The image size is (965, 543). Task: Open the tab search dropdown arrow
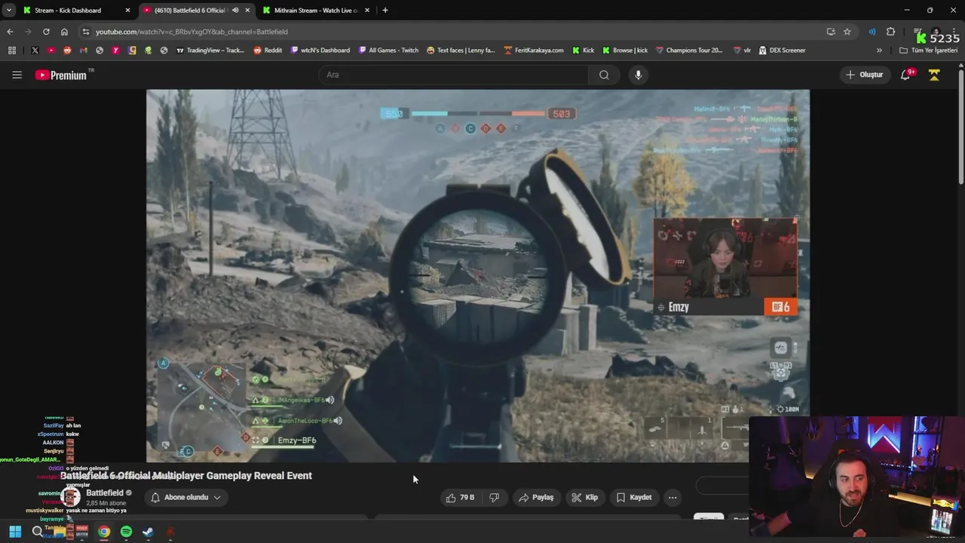click(9, 10)
